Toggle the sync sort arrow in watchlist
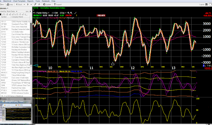 point(30,11)
